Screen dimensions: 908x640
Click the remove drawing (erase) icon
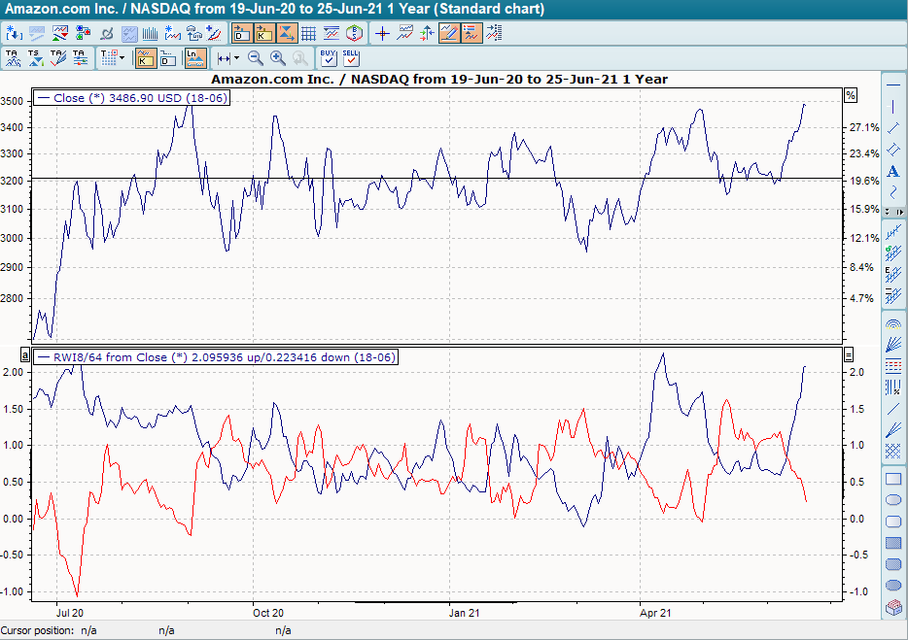(x=108, y=32)
